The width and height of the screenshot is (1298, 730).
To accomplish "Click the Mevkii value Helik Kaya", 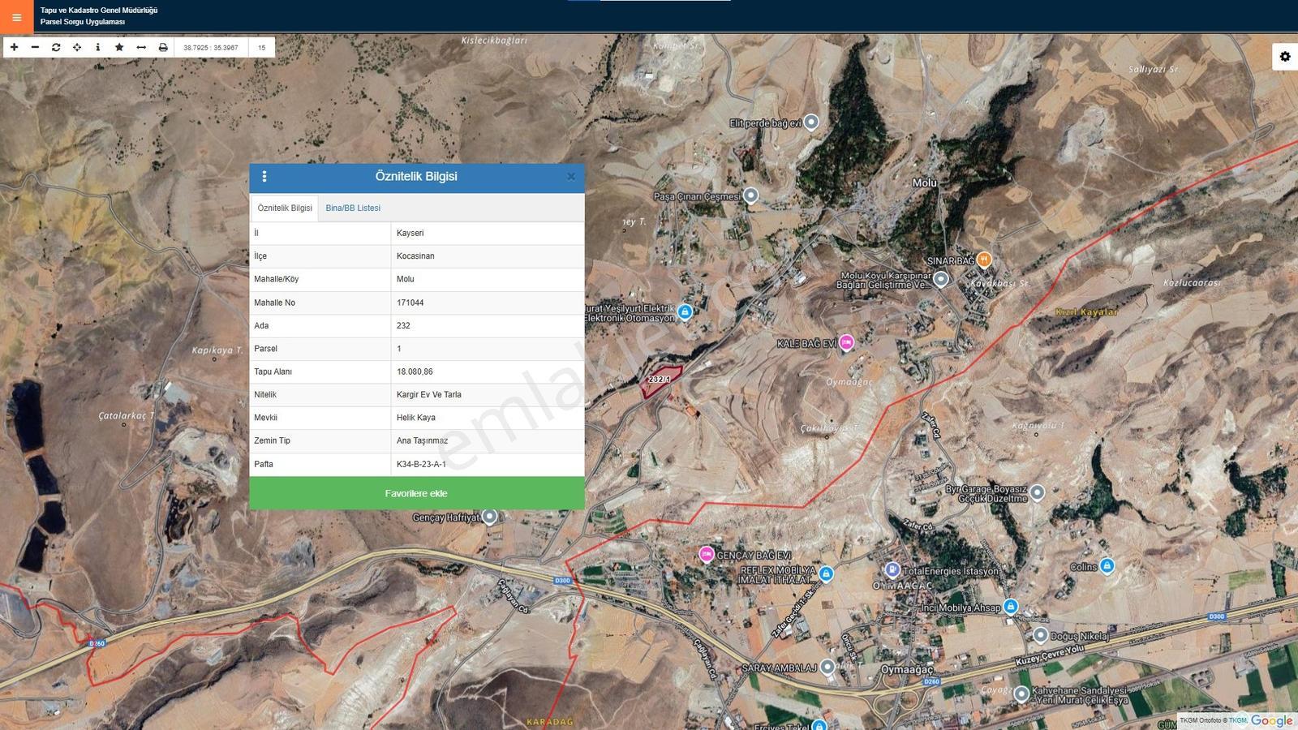I will click(x=488, y=418).
